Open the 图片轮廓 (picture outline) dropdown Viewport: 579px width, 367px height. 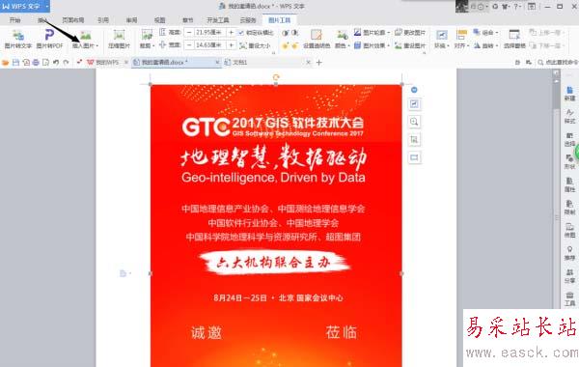pyautogui.click(x=372, y=33)
